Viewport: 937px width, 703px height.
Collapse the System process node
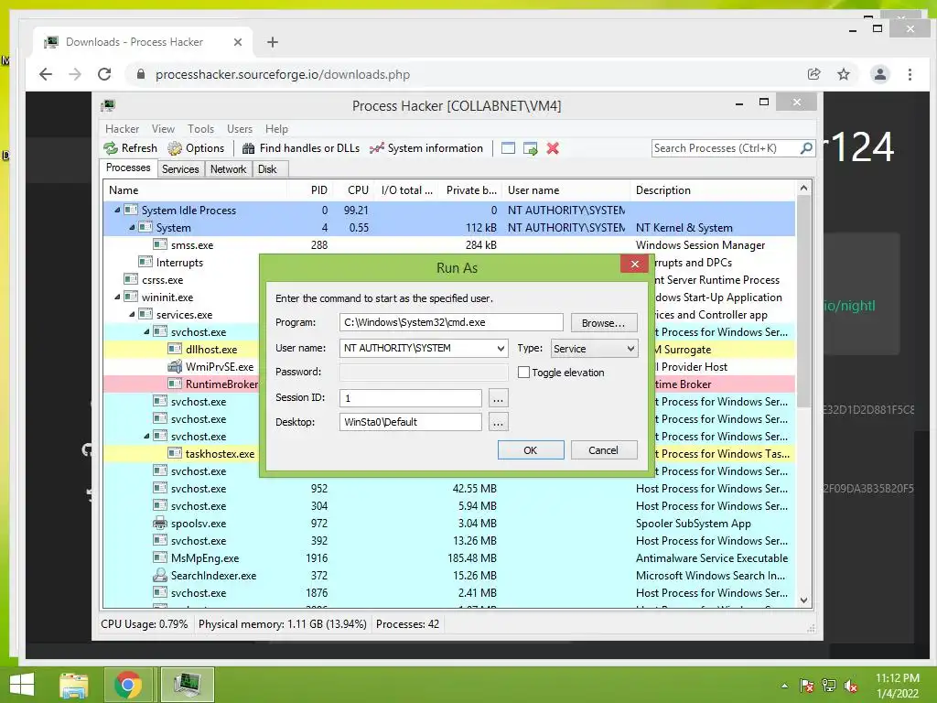click(x=132, y=227)
